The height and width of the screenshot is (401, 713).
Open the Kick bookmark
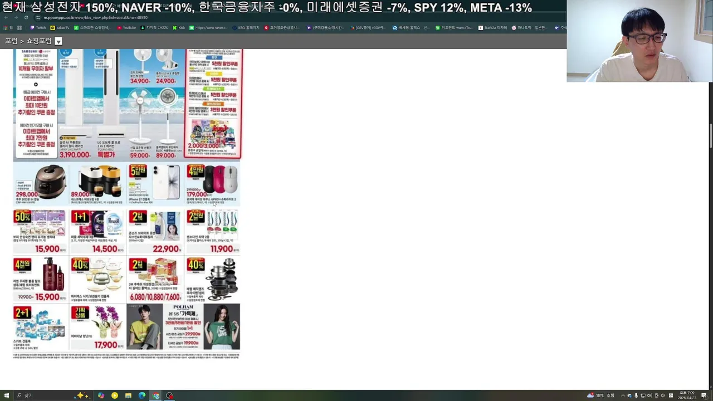[179, 28]
